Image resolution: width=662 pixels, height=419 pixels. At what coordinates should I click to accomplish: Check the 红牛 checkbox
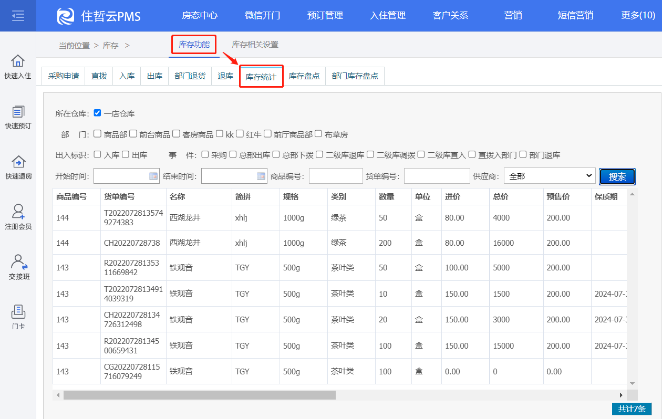pyautogui.click(x=240, y=134)
